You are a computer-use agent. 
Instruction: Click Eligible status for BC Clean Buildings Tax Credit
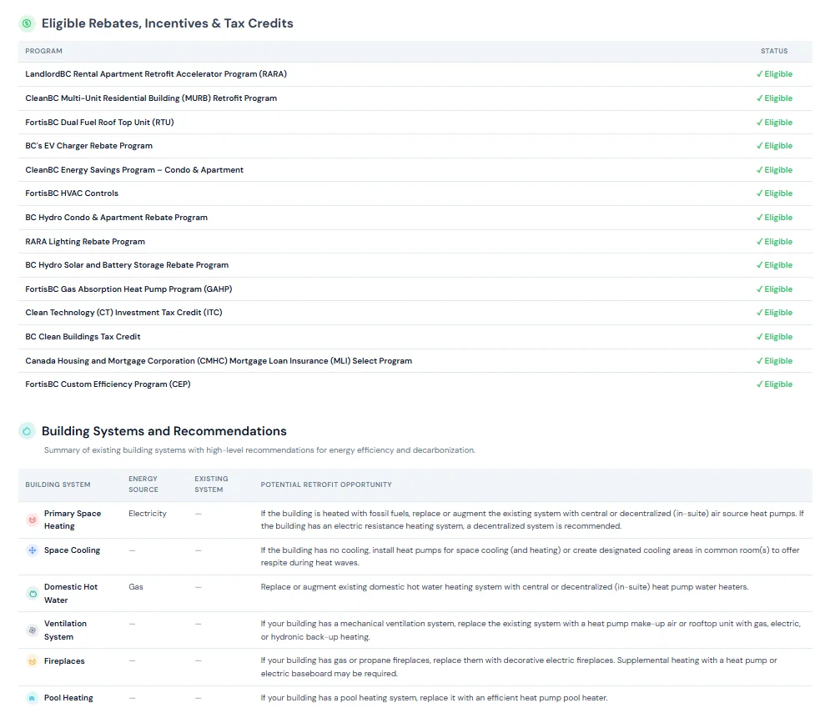tap(774, 337)
